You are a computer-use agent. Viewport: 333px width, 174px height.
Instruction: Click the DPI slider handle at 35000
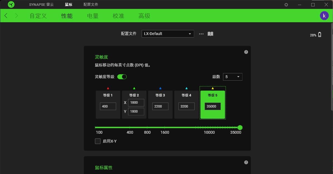pyautogui.click(x=240, y=128)
